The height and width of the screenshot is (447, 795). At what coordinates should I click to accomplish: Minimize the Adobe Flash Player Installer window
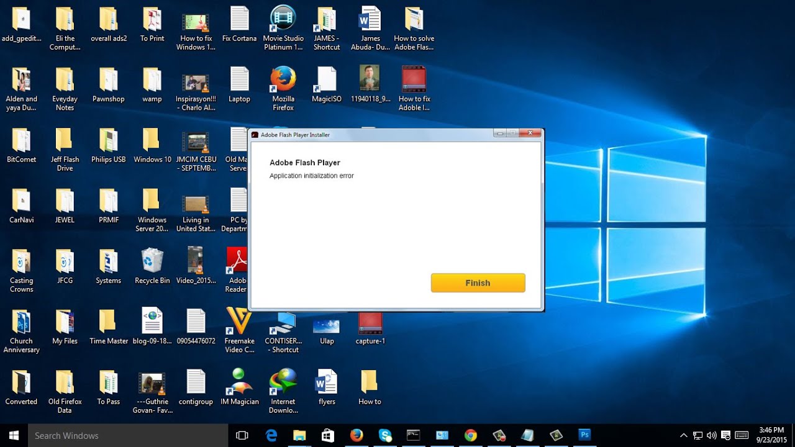click(x=499, y=133)
